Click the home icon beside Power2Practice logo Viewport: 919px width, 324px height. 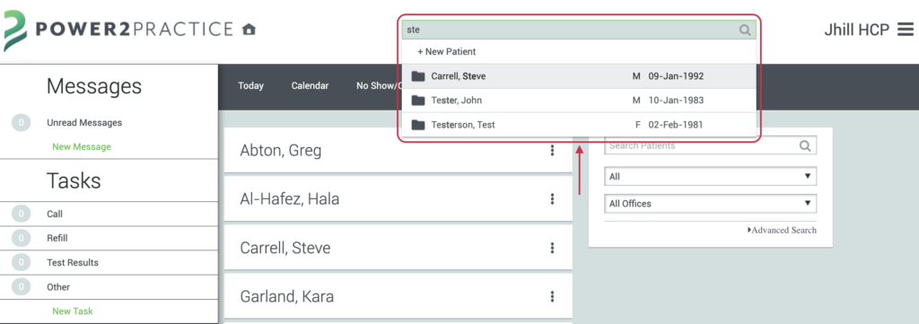[x=249, y=29]
